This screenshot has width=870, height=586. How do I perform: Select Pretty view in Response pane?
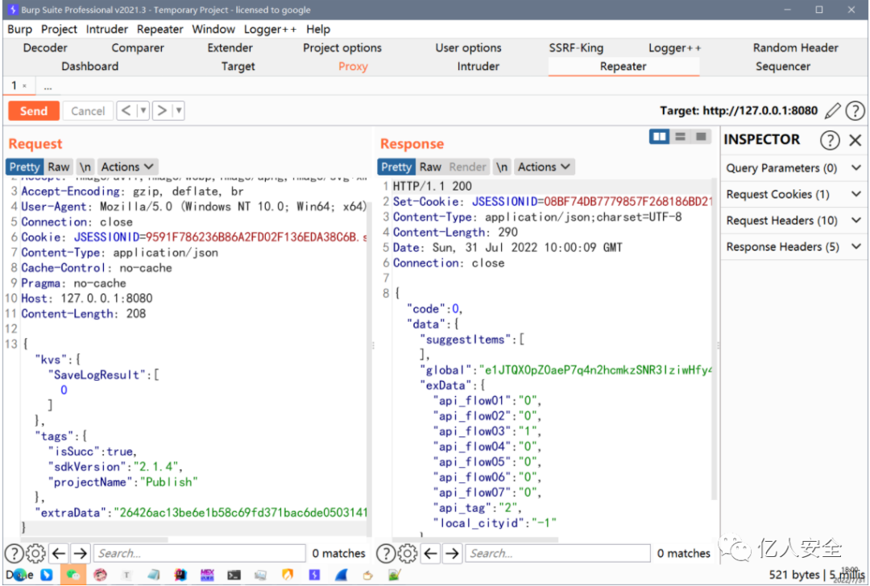(396, 167)
